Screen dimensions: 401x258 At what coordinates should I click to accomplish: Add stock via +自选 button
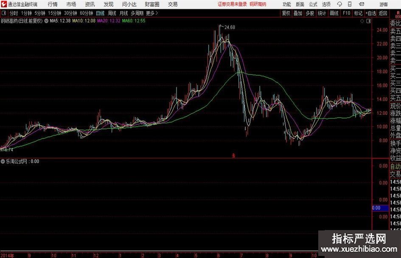[x=370, y=13]
